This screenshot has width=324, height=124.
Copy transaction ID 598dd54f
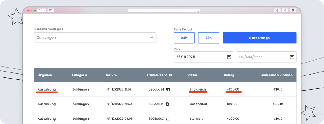click(x=167, y=104)
